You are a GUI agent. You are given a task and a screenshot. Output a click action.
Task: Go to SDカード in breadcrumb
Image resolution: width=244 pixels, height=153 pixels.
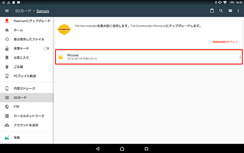pyautogui.click(x=23, y=11)
